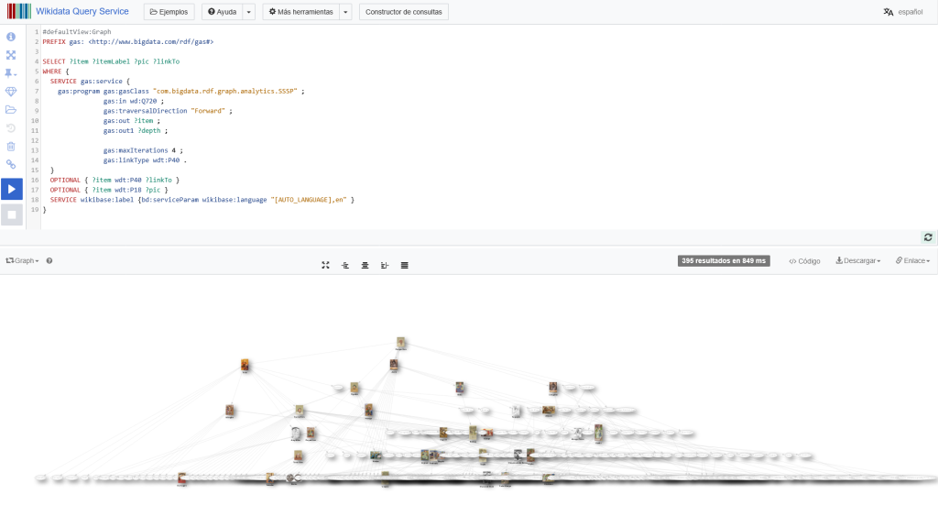Screen dimensions: 938x505
Task: Open saved queries with the folder icon
Action: (11, 110)
